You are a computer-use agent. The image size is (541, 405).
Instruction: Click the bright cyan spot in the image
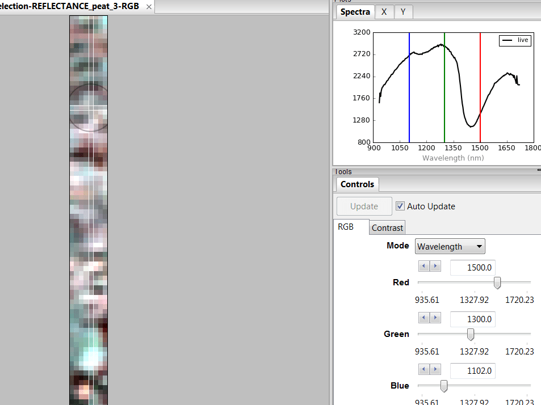pos(90,357)
